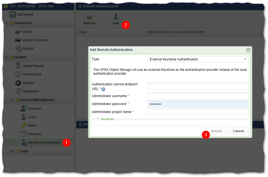Click the Diagnostics icon

tap(19, 91)
